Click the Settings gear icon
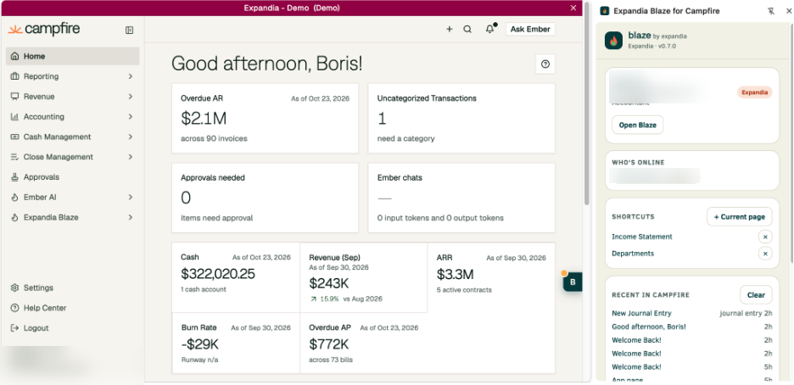This screenshot has width=794, height=385. [14, 287]
